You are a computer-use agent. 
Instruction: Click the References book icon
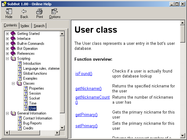[x=13, y=54]
